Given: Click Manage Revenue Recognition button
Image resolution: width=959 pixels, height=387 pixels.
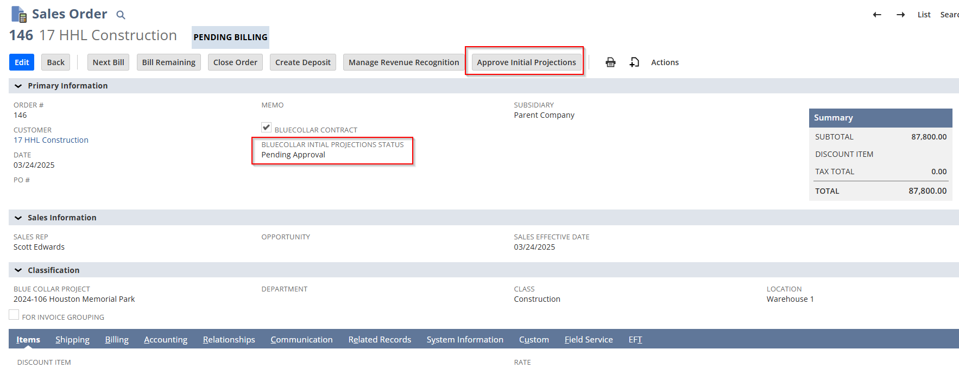Looking at the screenshot, I should 403,62.
